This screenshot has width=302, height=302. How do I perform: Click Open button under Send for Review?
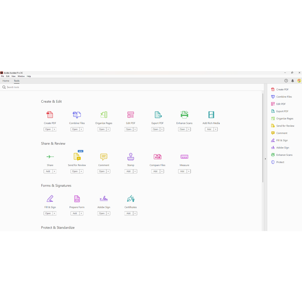pyautogui.click(x=75, y=171)
